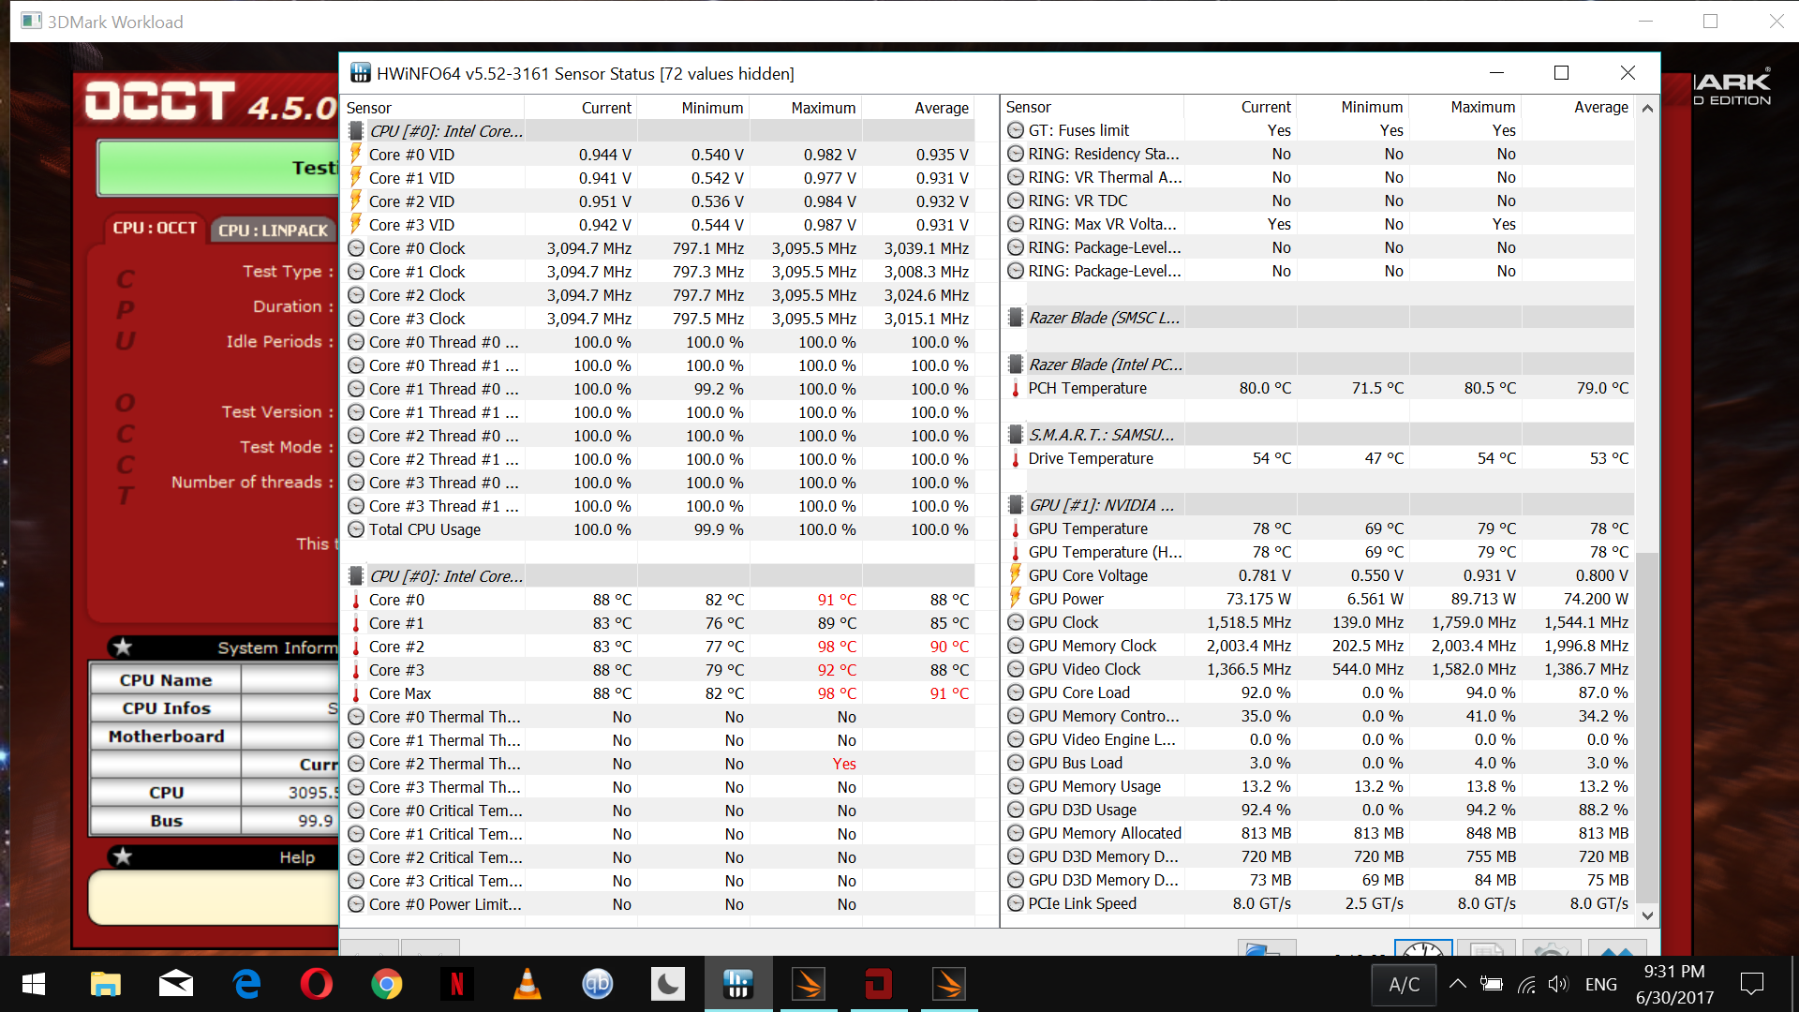The height and width of the screenshot is (1012, 1799).
Task: Select the S.M.A.R.T.: SAMSU... group header
Action: 1319,435
